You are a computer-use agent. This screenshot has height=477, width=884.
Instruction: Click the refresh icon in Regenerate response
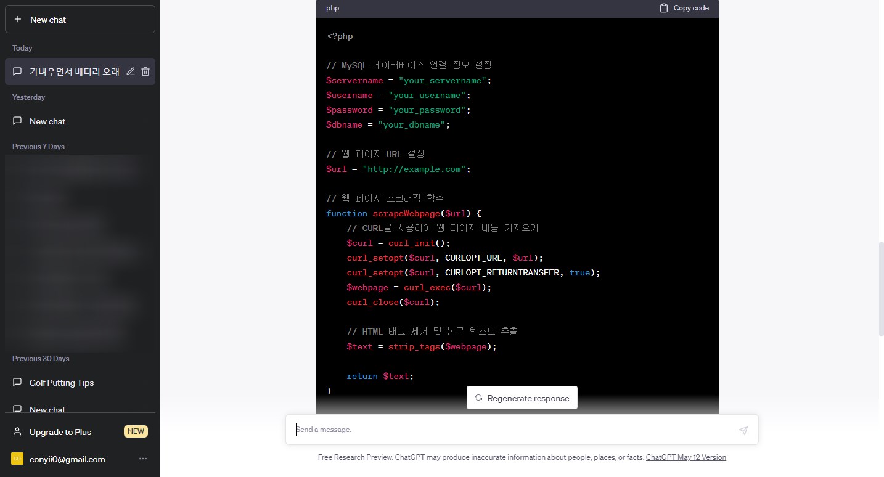(478, 398)
